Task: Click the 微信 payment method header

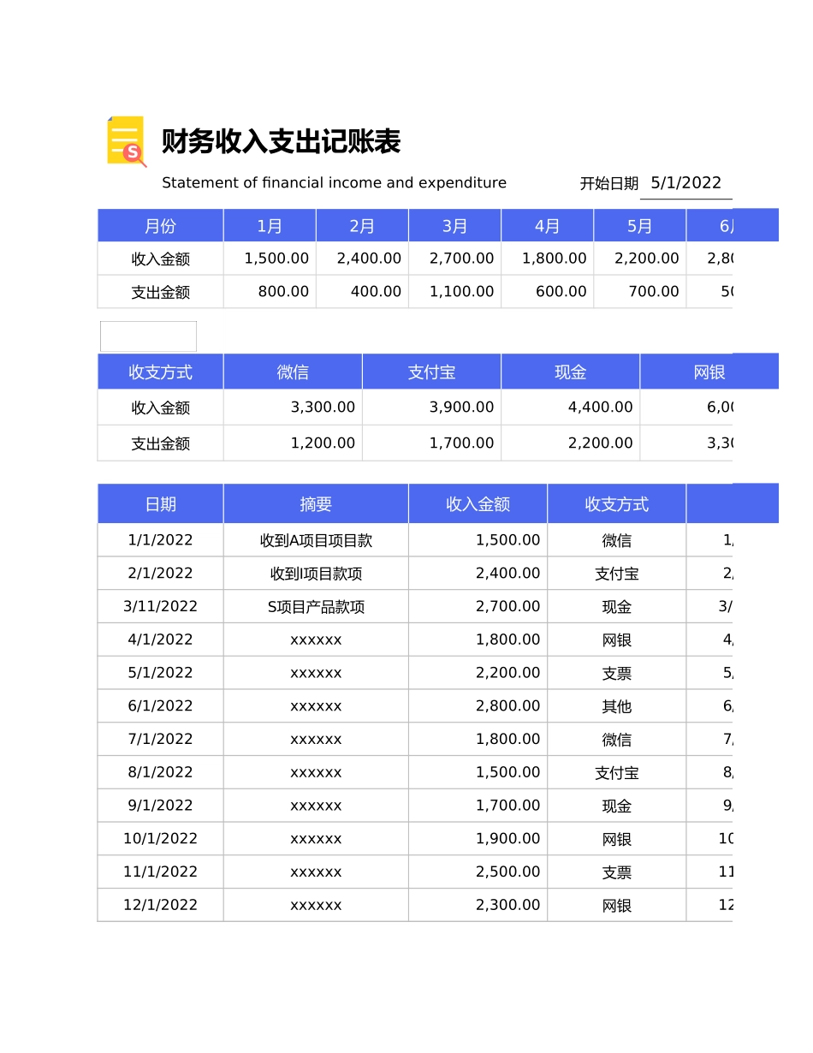Action: tap(293, 372)
